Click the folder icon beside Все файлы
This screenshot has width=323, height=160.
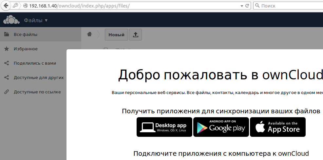(x=7, y=34)
